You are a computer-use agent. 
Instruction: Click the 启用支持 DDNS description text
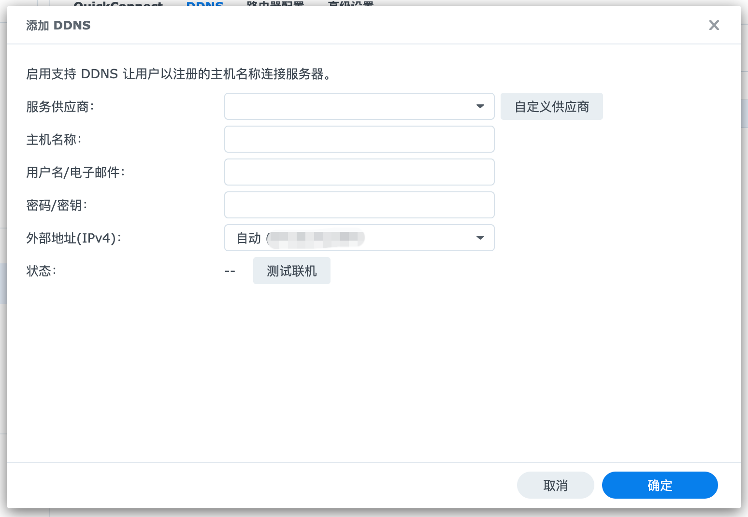pos(179,74)
